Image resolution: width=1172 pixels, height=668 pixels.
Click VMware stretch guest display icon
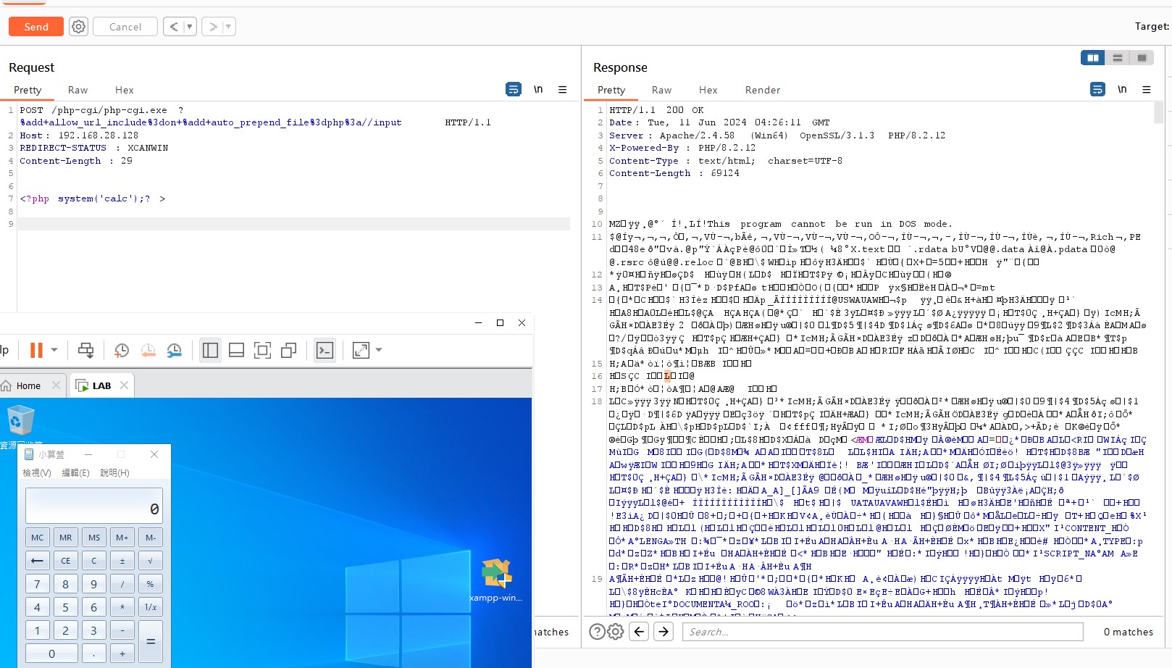pos(361,351)
